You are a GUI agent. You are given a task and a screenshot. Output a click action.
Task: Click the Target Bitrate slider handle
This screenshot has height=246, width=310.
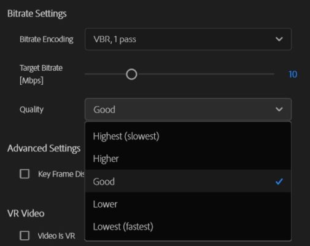(x=131, y=74)
